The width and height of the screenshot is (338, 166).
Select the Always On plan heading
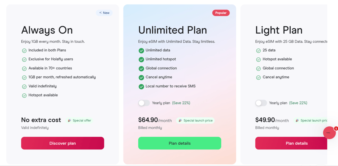[x=47, y=30]
